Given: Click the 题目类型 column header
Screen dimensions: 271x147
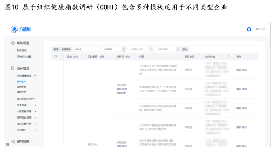Looking at the screenshot, I should pyautogui.click(x=189, y=57).
